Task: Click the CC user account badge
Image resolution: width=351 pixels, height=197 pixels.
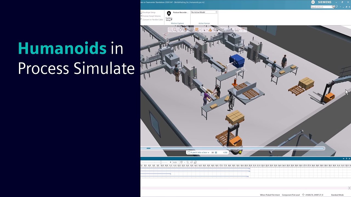Action: pyautogui.click(x=313, y=2)
